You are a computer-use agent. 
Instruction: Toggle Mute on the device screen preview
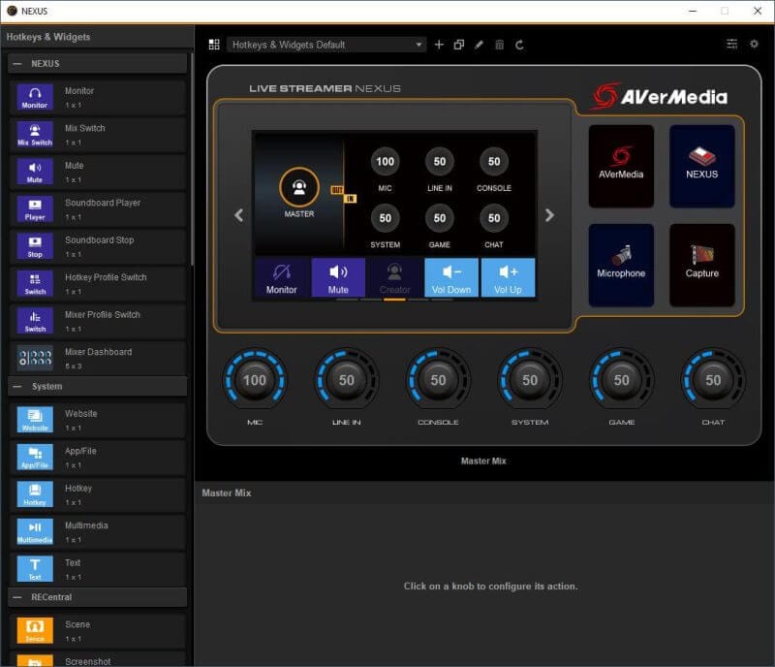338,277
